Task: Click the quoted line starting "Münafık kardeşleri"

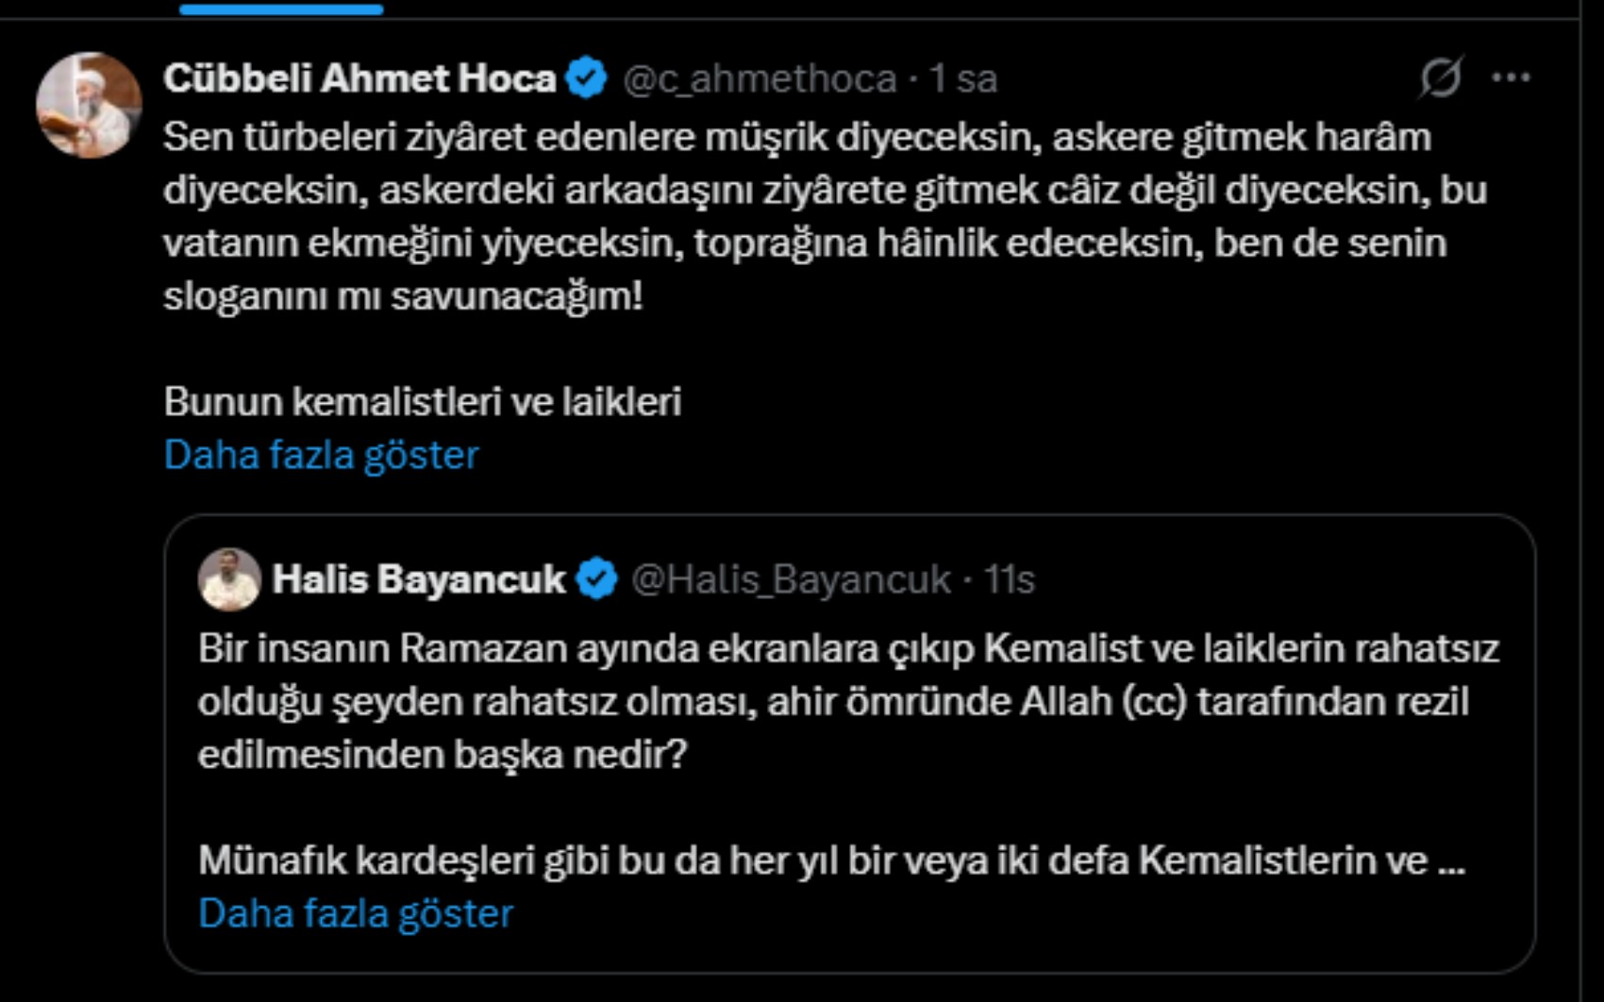Action: (x=811, y=860)
